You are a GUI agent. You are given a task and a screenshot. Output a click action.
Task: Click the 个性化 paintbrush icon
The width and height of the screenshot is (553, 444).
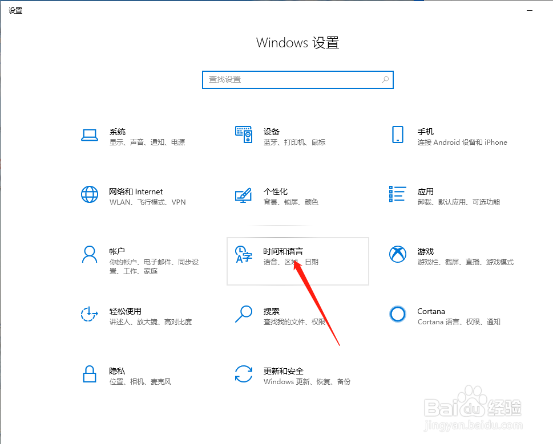point(244,195)
